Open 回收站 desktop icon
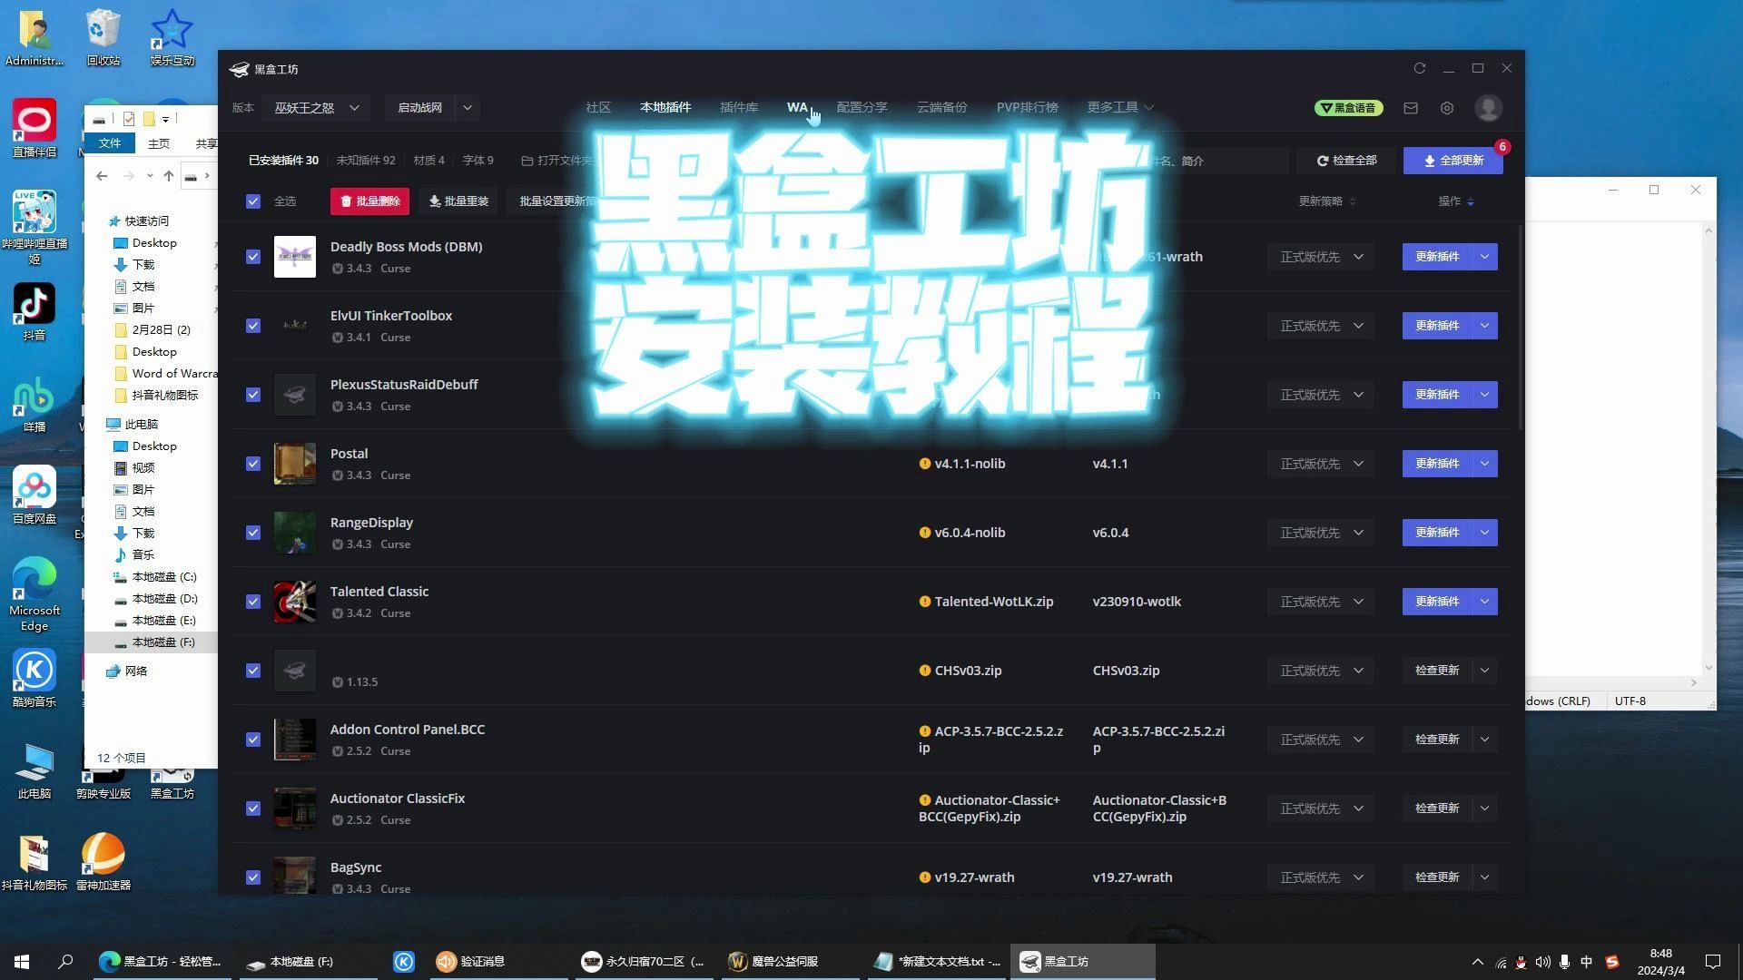1743x980 pixels. (103, 38)
